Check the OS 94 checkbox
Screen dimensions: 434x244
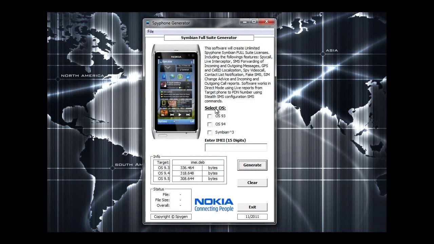[210, 124]
